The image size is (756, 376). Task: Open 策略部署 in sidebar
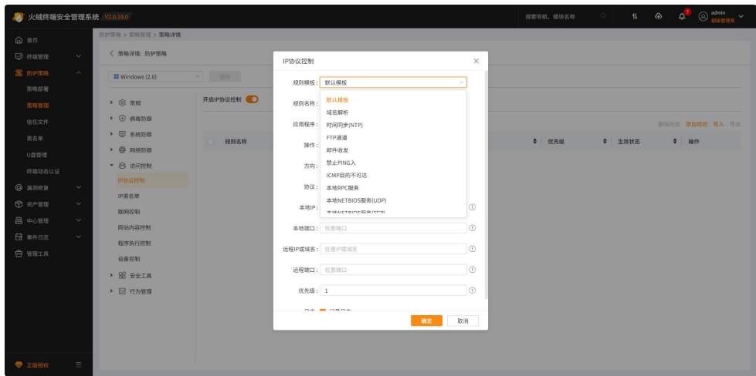pos(38,89)
